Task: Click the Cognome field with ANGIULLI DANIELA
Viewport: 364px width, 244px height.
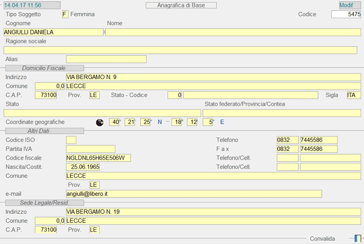Action: click(x=53, y=32)
